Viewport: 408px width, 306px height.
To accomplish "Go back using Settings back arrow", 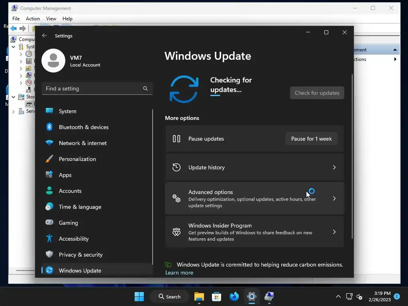I will pyautogui.click(x=45, y=35).
